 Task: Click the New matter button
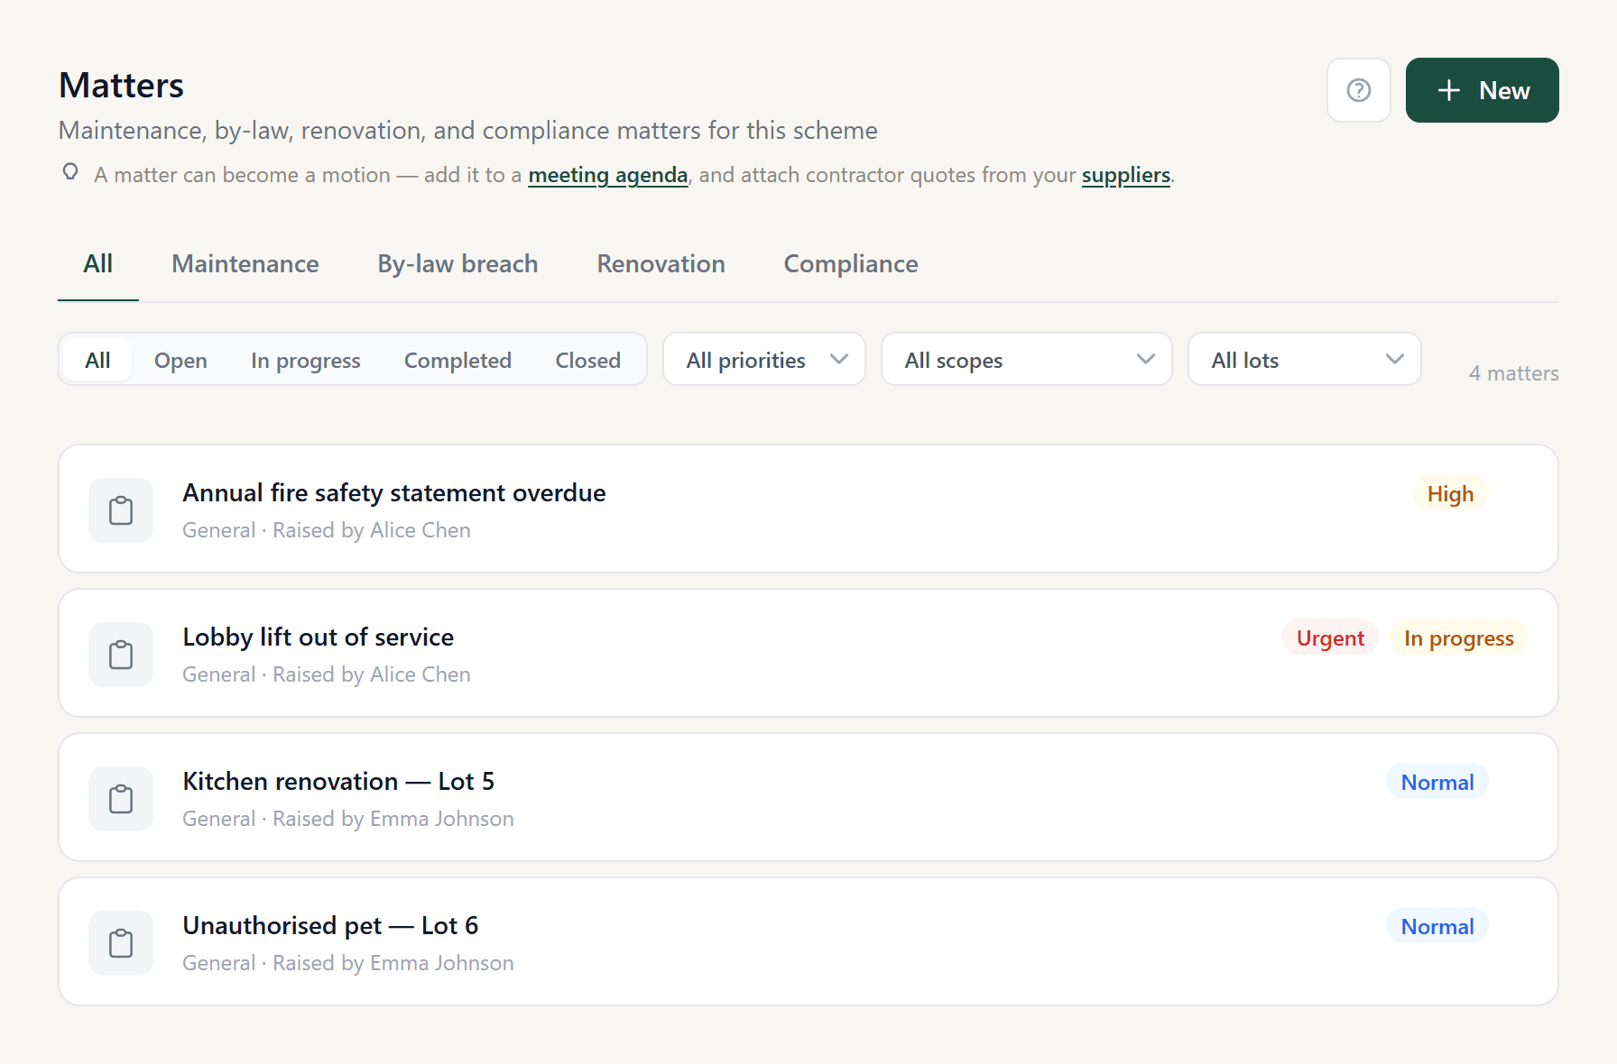coord(1482,90)
